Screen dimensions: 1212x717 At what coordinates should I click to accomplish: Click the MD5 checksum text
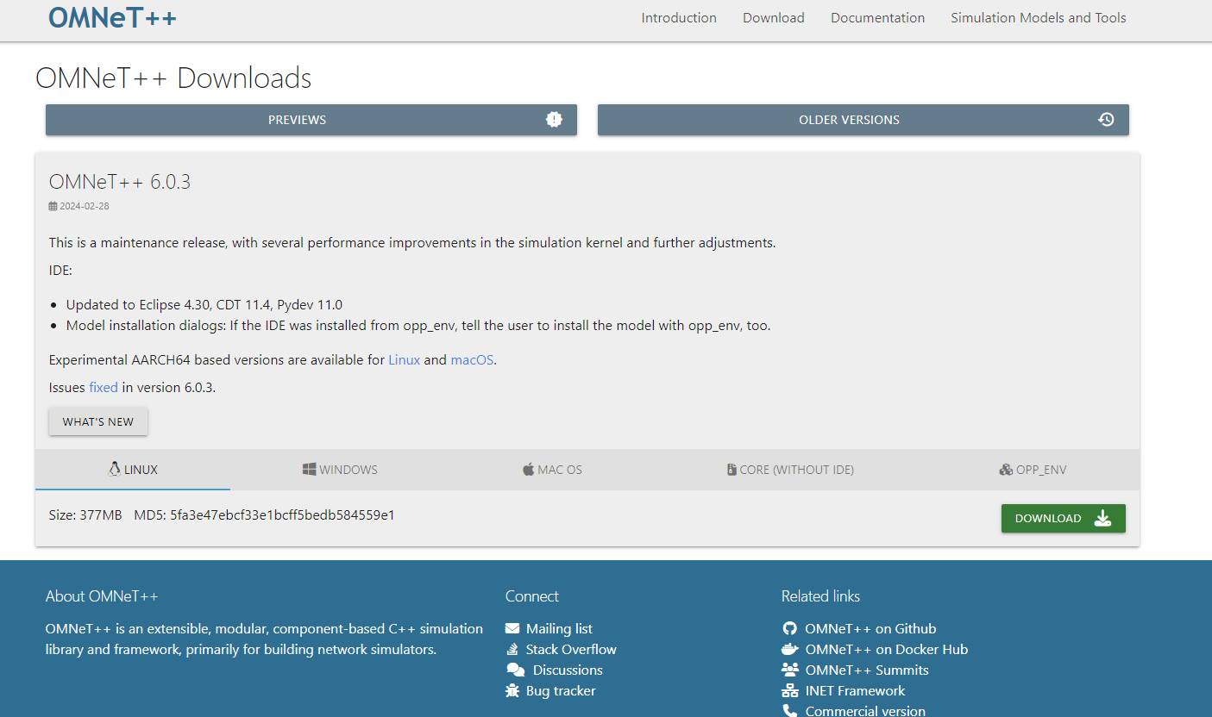pos(265,515)
